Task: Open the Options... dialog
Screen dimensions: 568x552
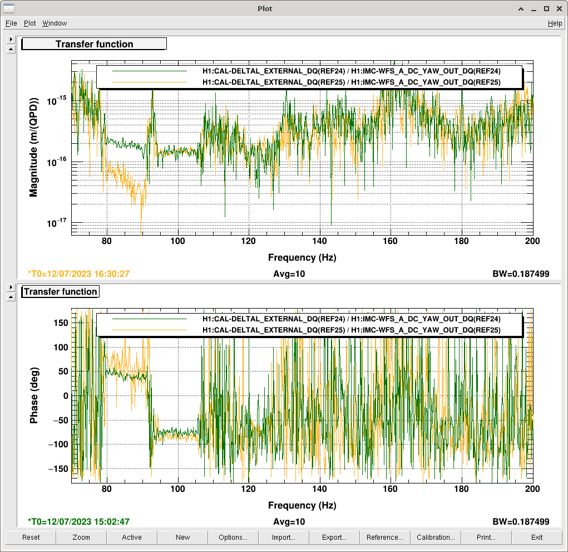Action: coord(233,538)
